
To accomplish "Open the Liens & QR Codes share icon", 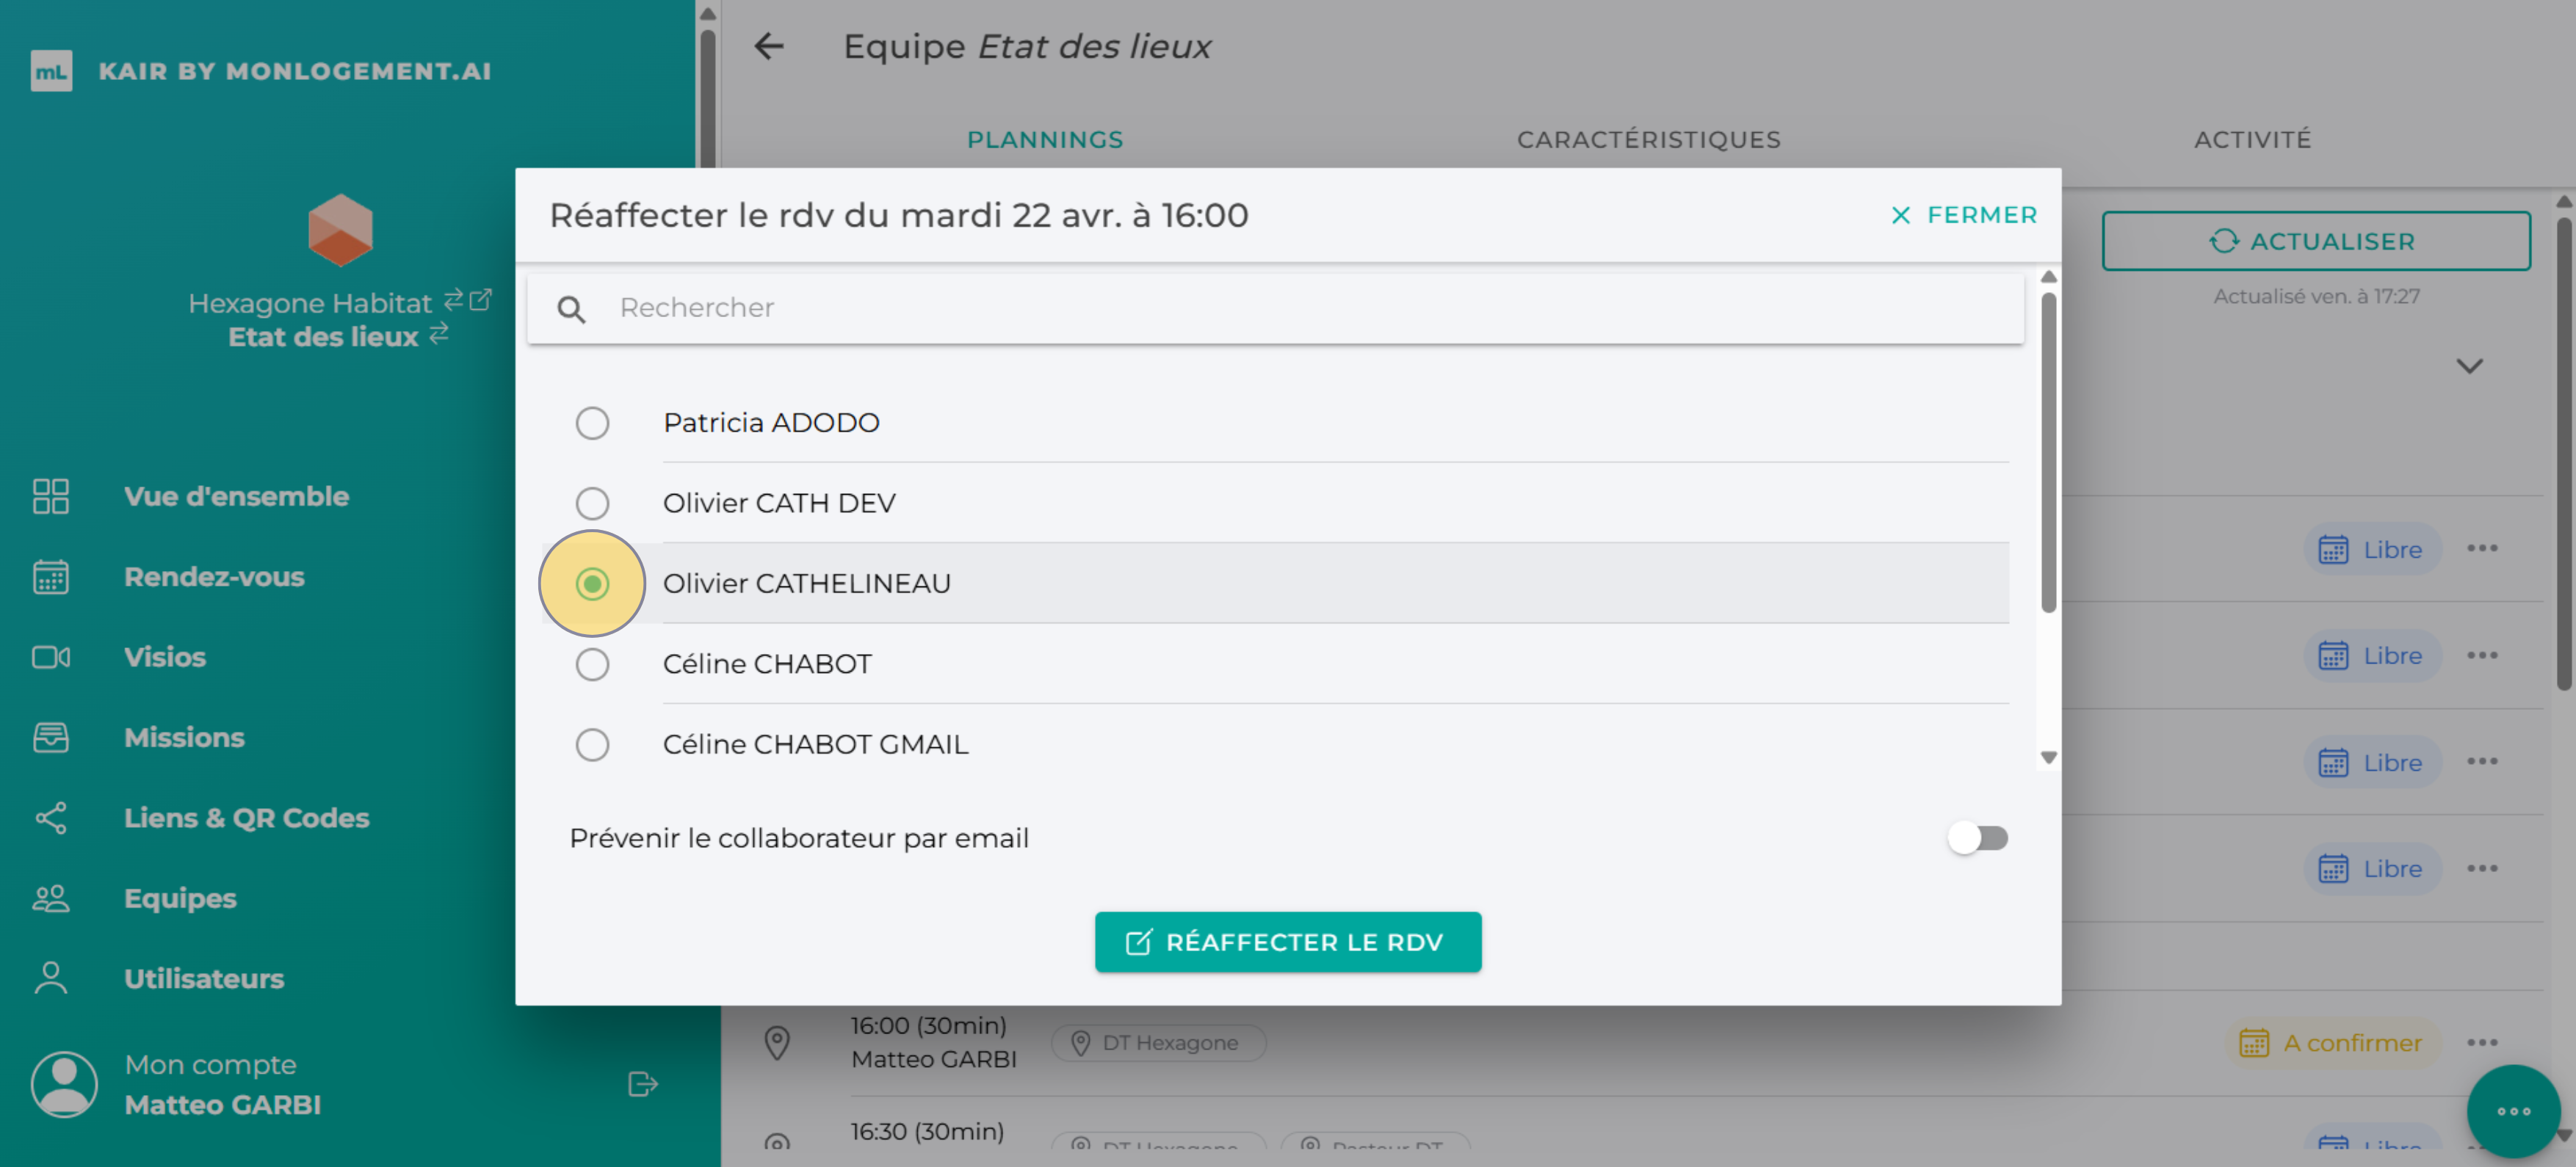I will click(x=50, y=818).
